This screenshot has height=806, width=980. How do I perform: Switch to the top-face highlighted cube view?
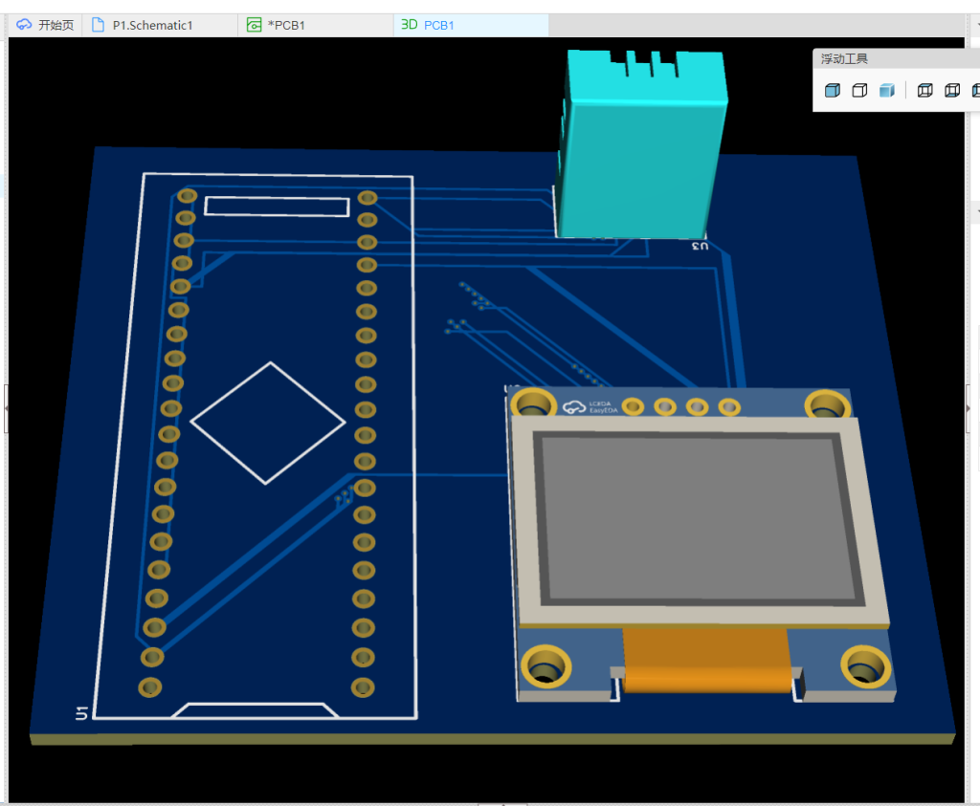924,91
